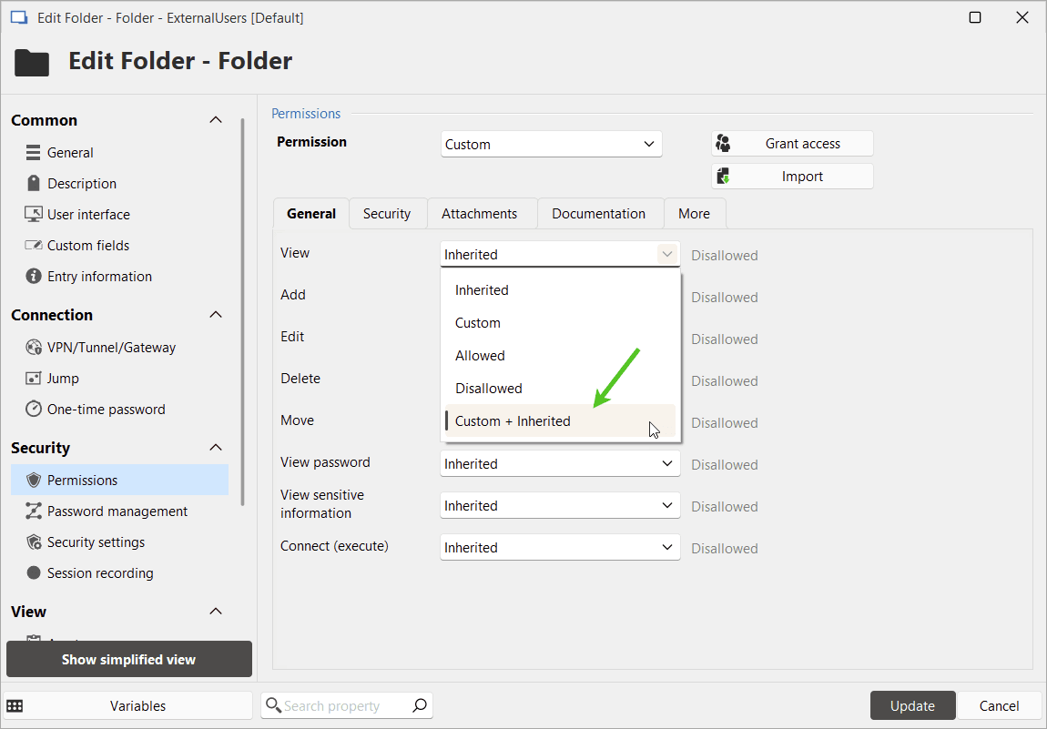Open Password management settings

pyautogui.click(x=34, y=511)
